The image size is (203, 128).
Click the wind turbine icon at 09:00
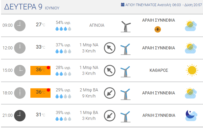coord(126,26)
